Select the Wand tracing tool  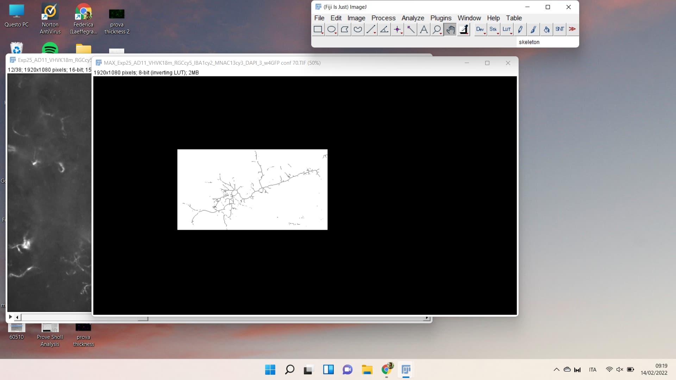410,30
